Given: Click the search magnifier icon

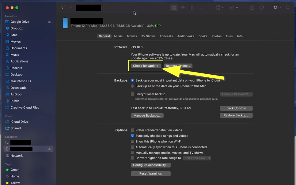Looking at the screenshot, I should pyautogui.click(x=288, y=8).
